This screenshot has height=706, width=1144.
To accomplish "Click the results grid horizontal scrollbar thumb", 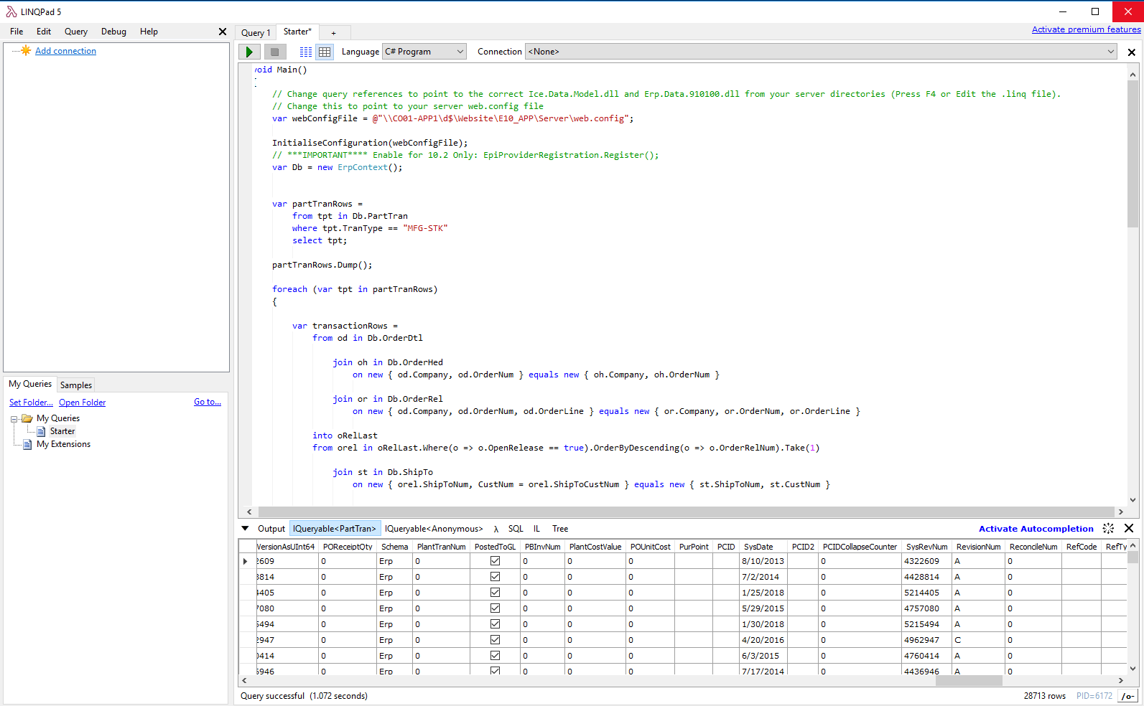I will click(969, 680).
